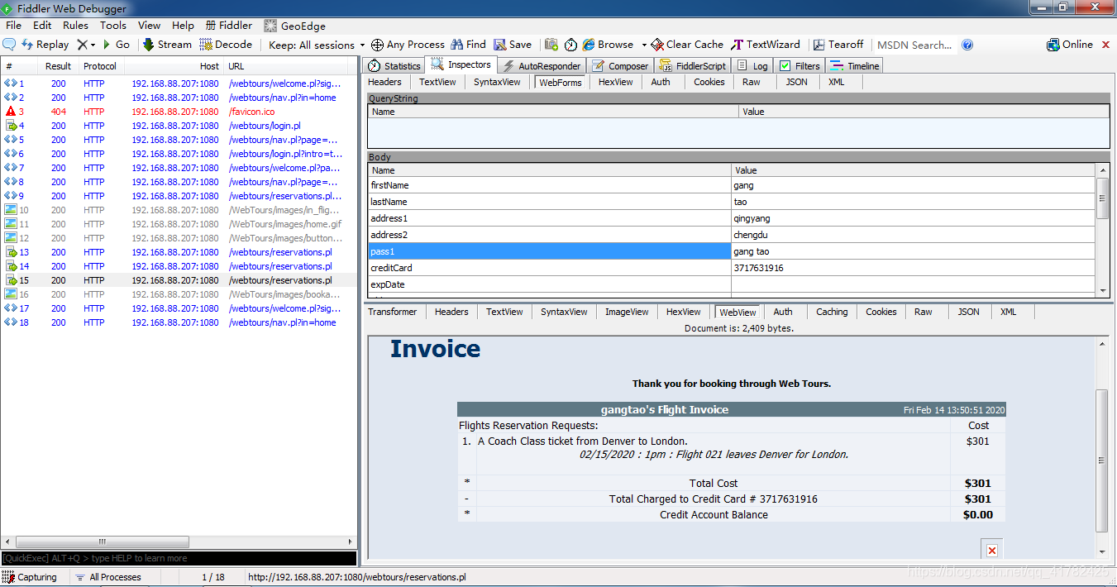
Task: Select session 3 favicon.ico 404 row
Action: [x=179, y=112]
